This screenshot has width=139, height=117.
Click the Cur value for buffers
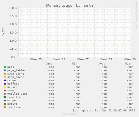[x=51, y=84]
